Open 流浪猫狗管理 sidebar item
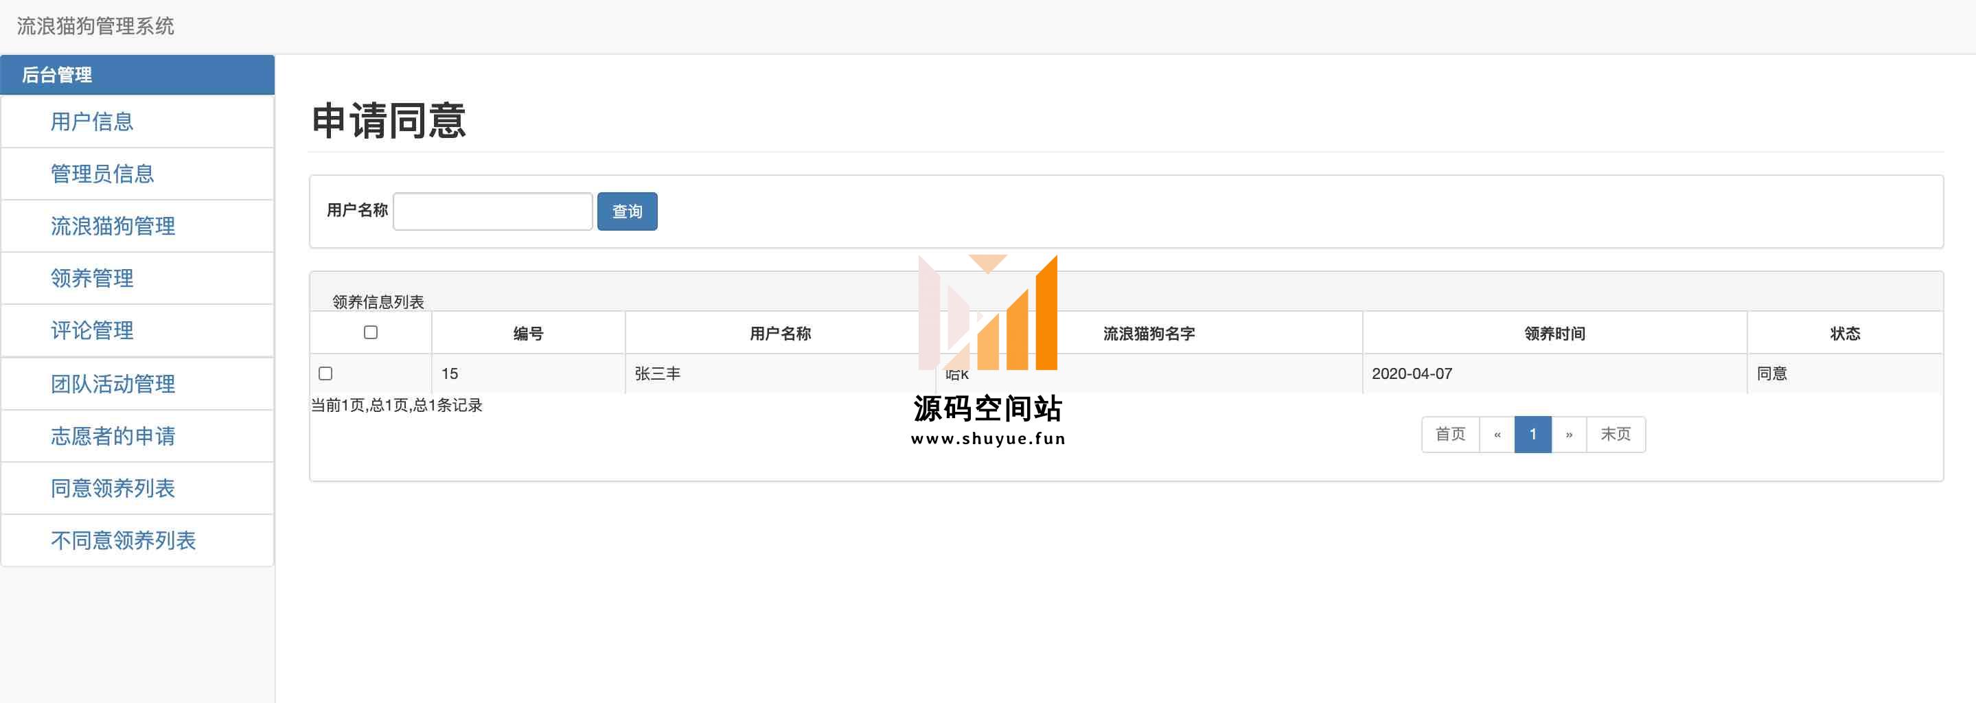The height and width of the screenshot is (703, 1976). [x=113, y=226]
